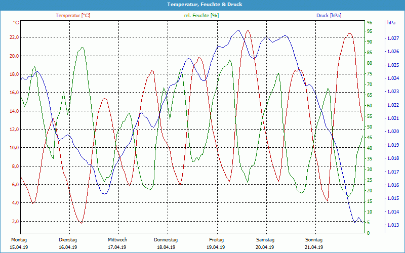
Task: Click the '50' humidity axis value
Action: 370,127
